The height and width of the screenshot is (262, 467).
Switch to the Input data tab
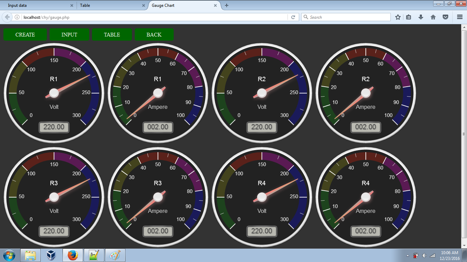34,5
